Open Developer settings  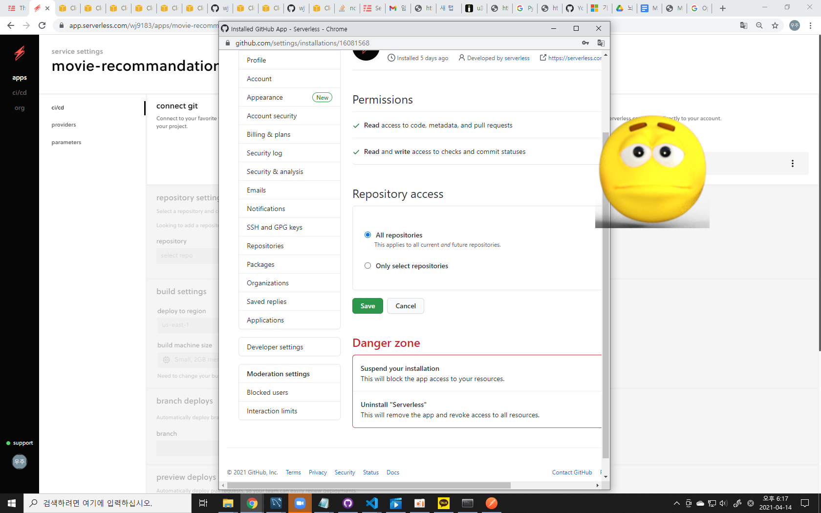point(289,347)
